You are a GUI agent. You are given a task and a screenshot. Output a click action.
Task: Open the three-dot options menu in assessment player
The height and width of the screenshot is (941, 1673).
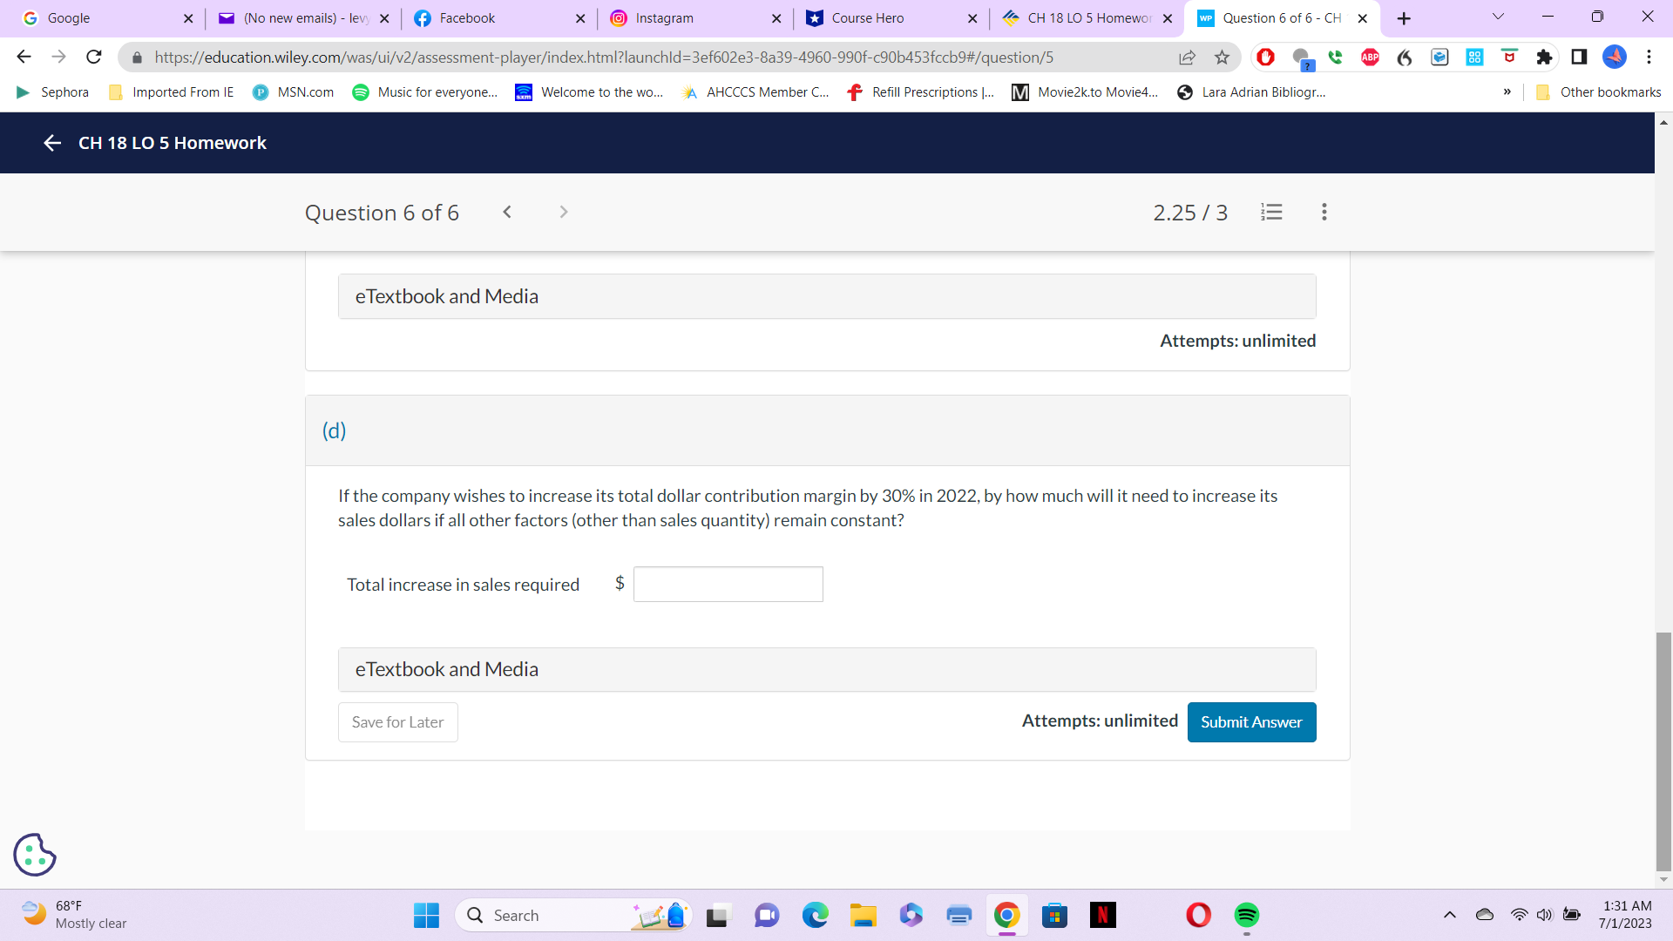tap(1324, 212)
